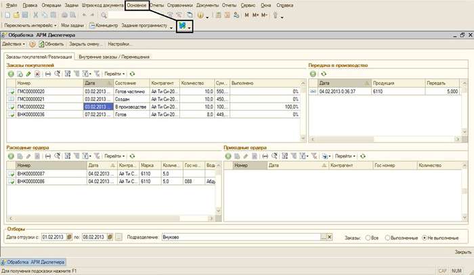Select expense order row ВНК00000086
474x275 pixels.
[111, 182]
